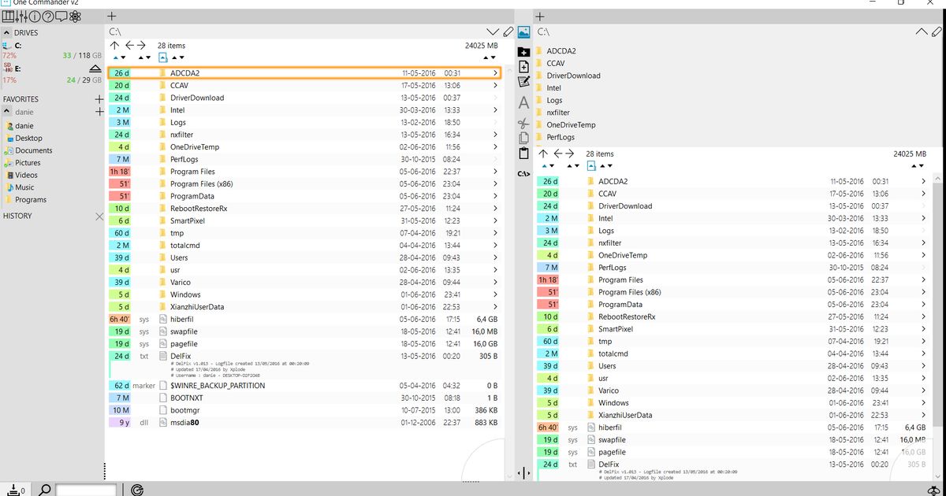Expand the left pane path dropdown chevron

tap(493, 32)
